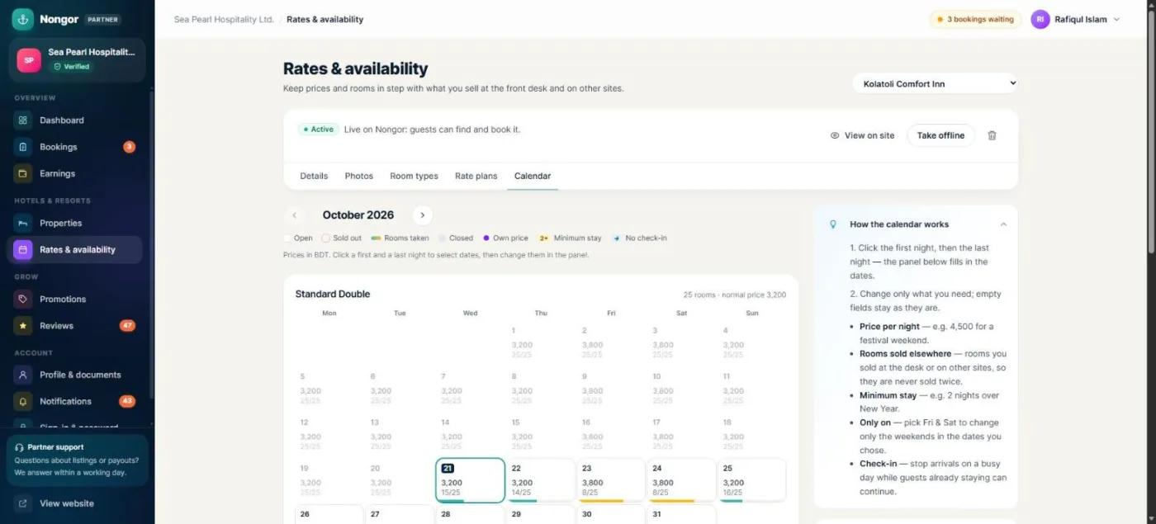Click the Rooms taken legend marker

376,238
